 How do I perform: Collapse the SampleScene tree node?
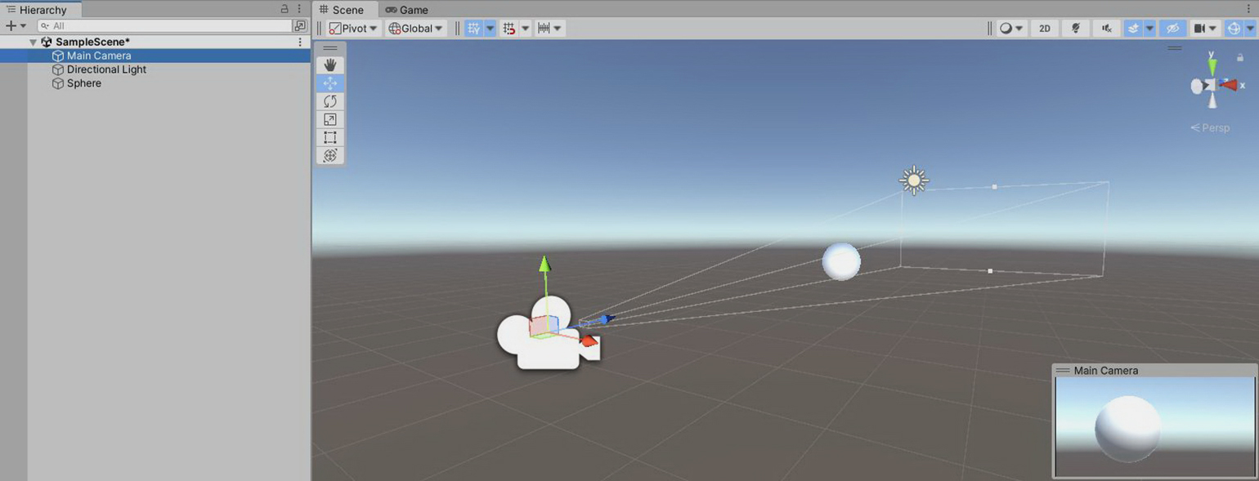pos(33,42)
